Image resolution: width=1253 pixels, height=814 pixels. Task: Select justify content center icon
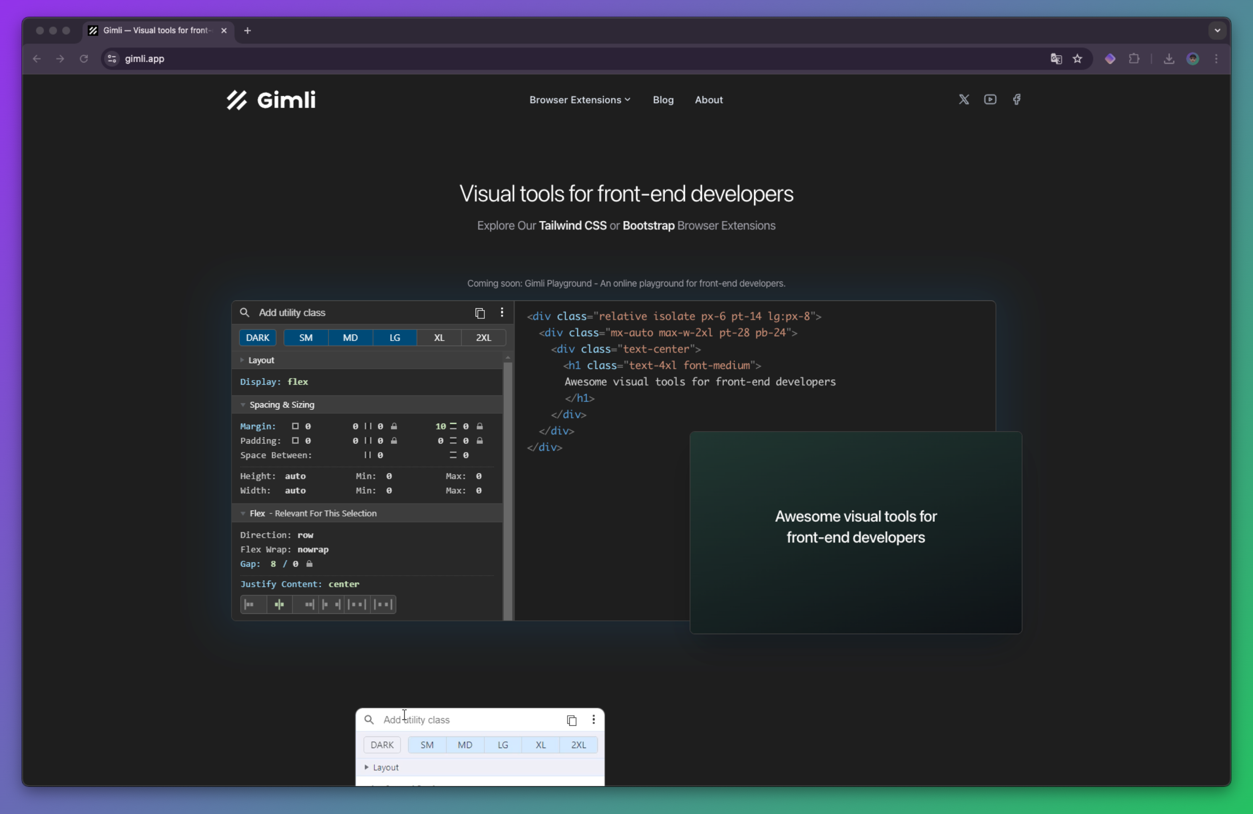pos(279,604)
